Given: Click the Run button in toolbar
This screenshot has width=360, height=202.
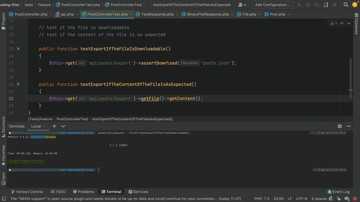Looking at the screenshot, I should (x=299, y=4).
